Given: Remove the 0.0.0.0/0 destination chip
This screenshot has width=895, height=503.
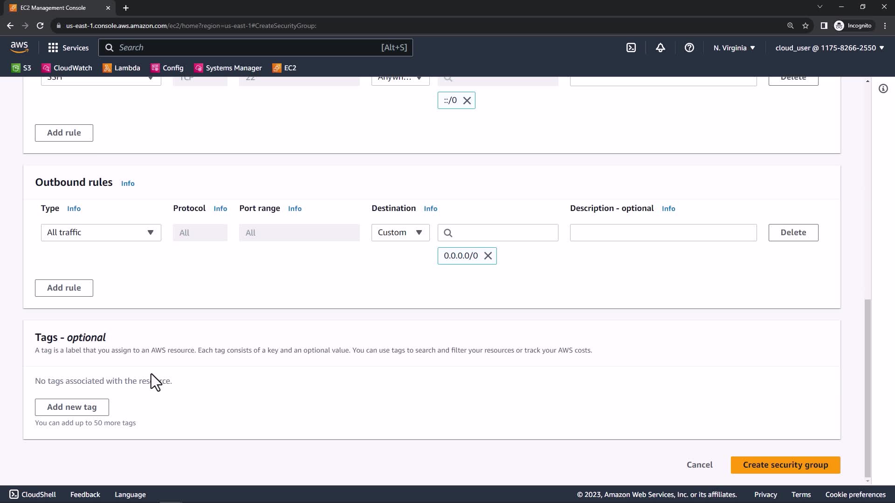Looking at the screenshot, I should click(488, 256).
